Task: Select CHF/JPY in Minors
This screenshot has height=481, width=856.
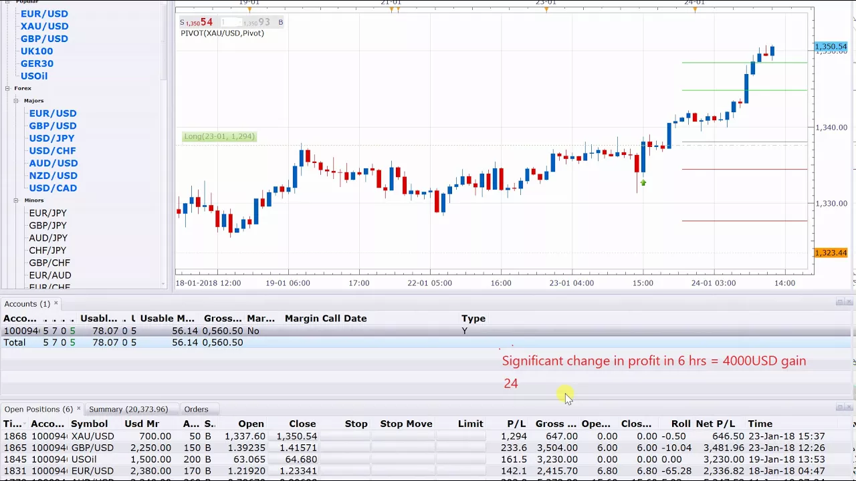Action: coord(47,251)
